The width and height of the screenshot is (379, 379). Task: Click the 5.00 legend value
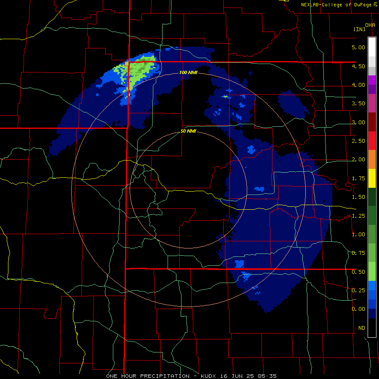pyautogui.click(x=358, y=47)
